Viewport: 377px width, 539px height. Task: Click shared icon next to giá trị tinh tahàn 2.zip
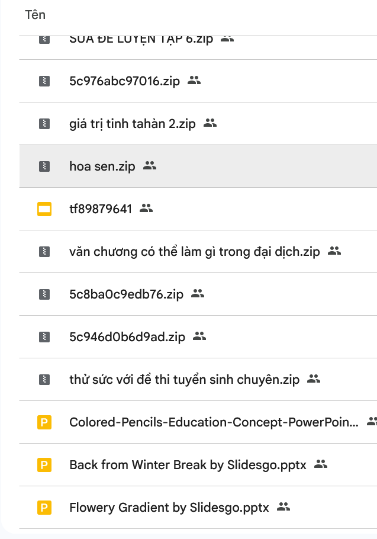point(210,123)
